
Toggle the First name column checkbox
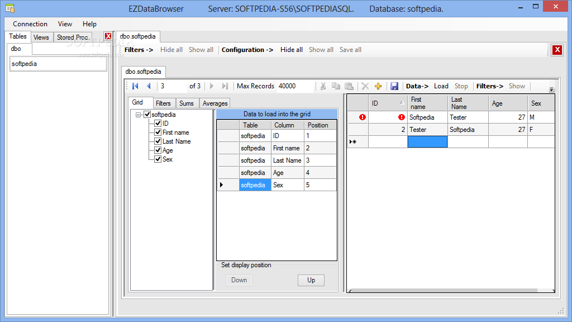click(158, 132)
